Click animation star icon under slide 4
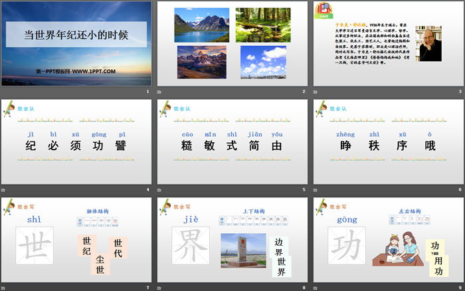This screenshot has width=465, height=291. point(3,189)
